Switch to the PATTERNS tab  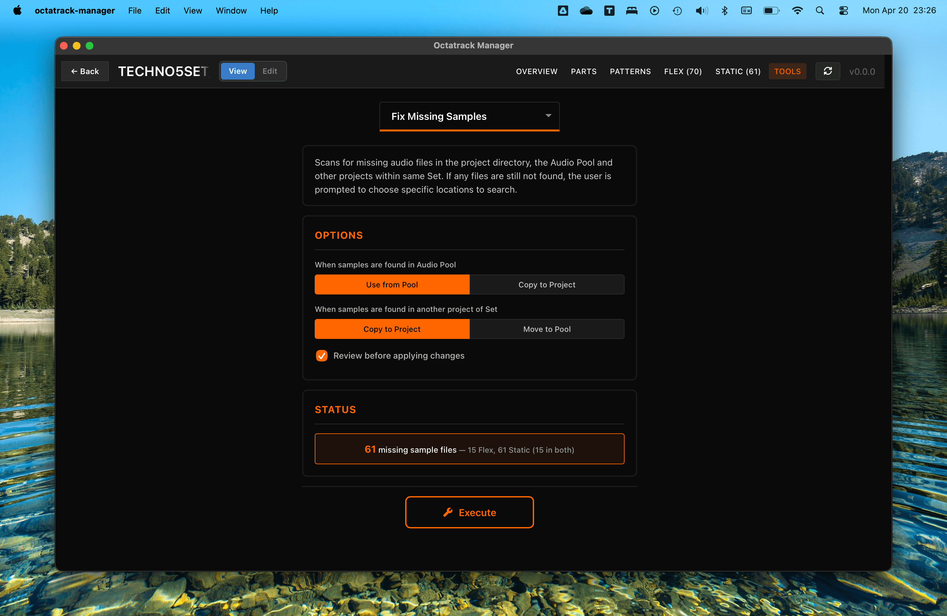click(x=630, y=71)
